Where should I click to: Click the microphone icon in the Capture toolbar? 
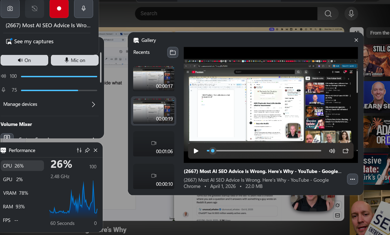(84, 8)
